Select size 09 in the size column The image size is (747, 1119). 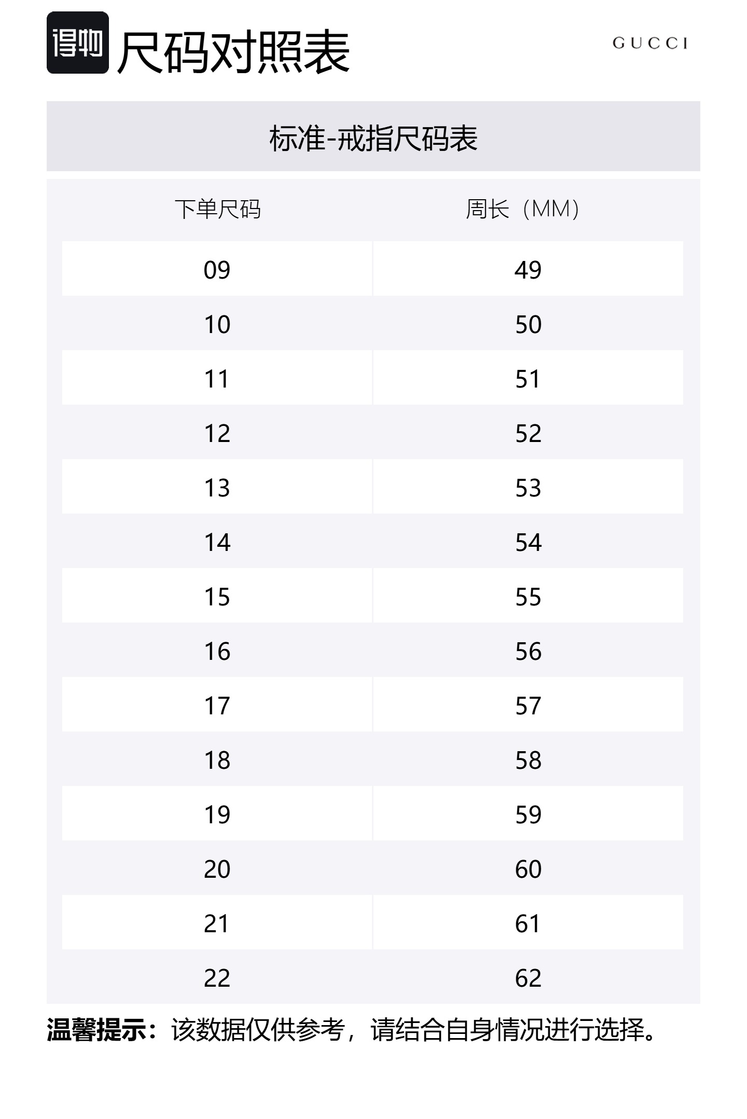[217, 270]
